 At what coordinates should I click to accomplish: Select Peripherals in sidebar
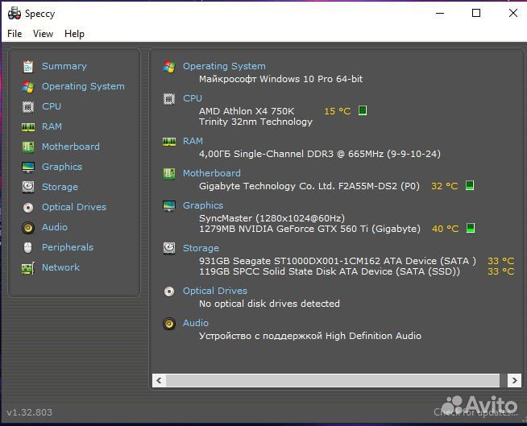[x=68, y=247]
